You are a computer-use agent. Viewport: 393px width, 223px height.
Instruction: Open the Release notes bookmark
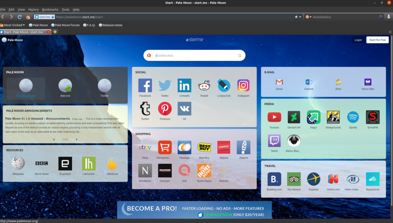(x=111, y=25)
